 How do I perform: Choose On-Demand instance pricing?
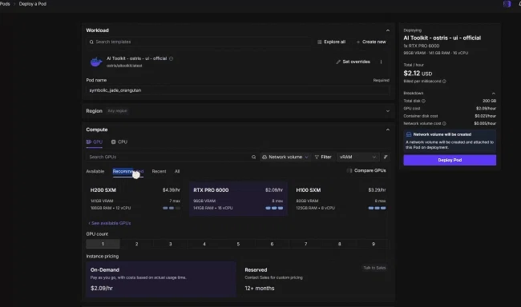point(161,279)
